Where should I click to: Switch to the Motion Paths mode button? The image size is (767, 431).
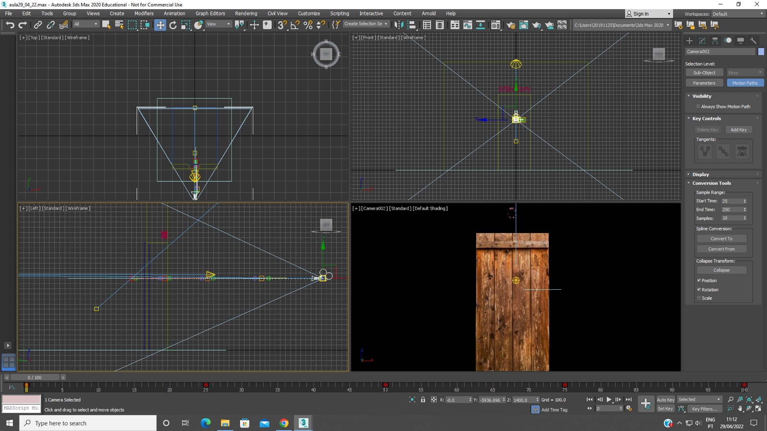tap(745, 83)
